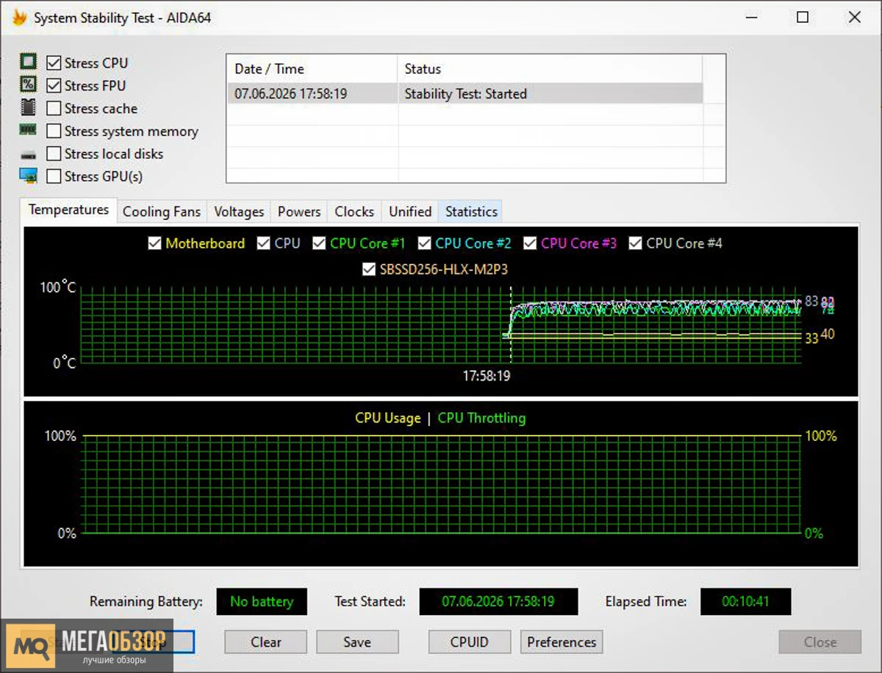Open the Unified tab

point(410,212)
